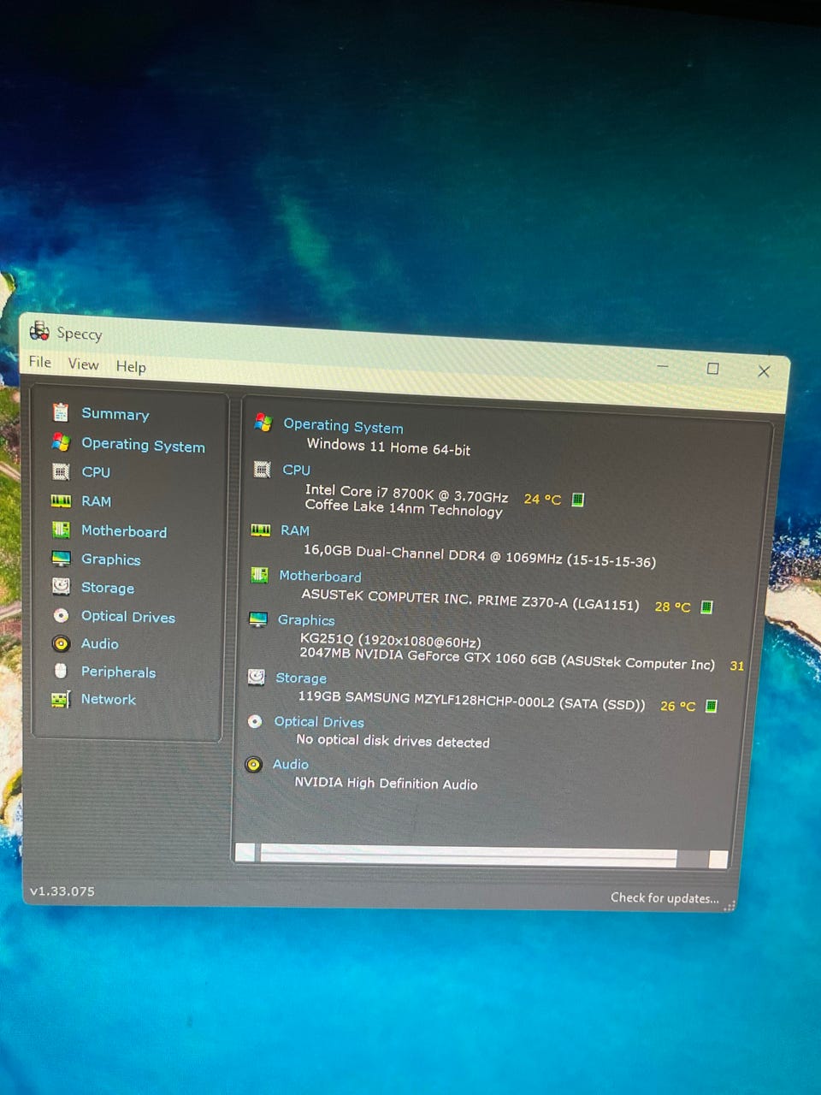
Task: Click No optical disk drives detected text
Action: pyautogui.click(x=393, y=741)
